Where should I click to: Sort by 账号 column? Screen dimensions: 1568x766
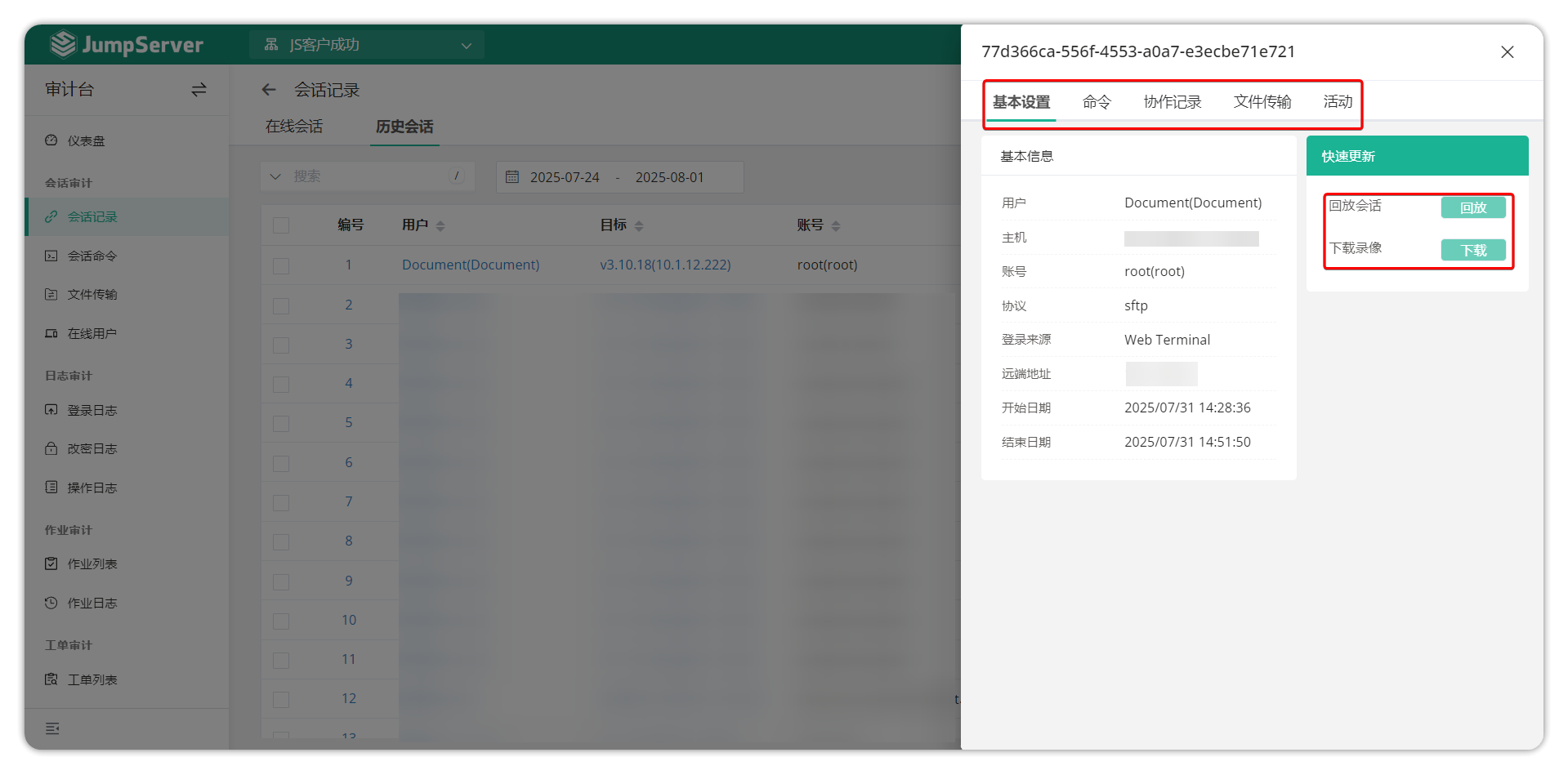(836, 225)
